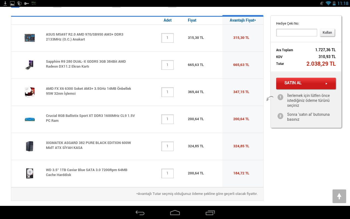Open the ASUS M5A97 motherboard thumbnail
The width and height of the screenshot is (350, 219).
(30, 38)
